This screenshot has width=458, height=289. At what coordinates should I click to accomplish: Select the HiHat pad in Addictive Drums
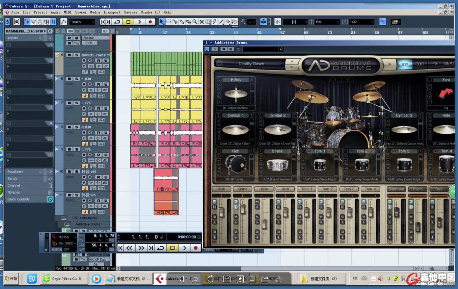pyautogui.click(x=236, y=94)
